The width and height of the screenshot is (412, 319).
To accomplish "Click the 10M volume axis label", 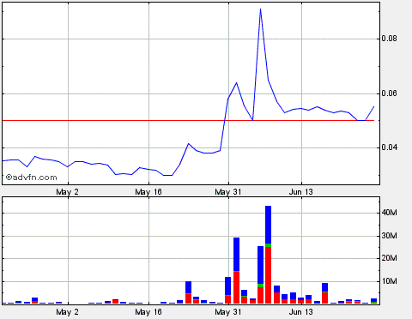I will (390, 281).
